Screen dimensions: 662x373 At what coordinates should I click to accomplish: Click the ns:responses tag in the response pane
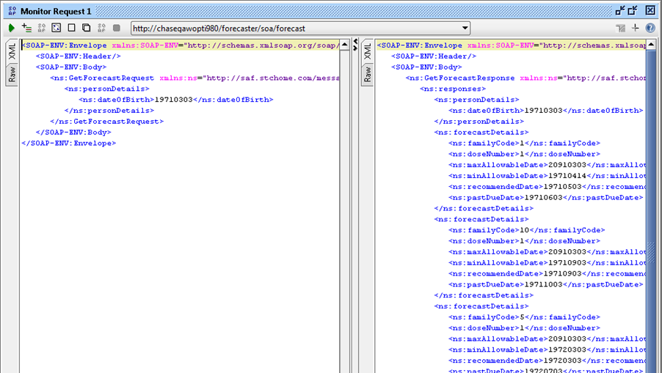(x=453, y=89)
